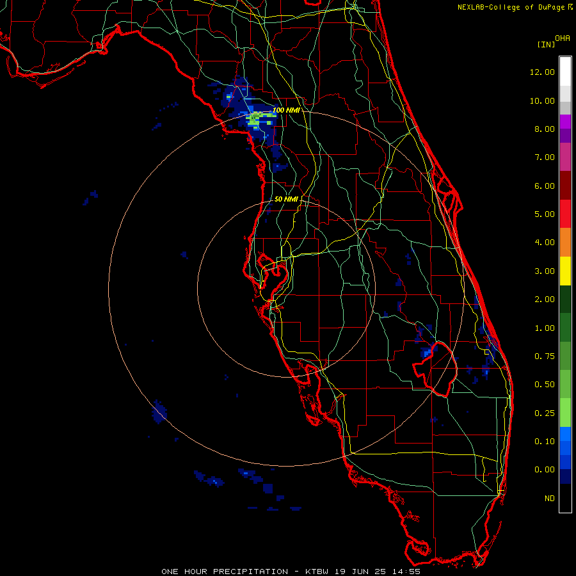Click the "7.00" legend value
The width and height of the screenshot is (576, 576).
545,157
